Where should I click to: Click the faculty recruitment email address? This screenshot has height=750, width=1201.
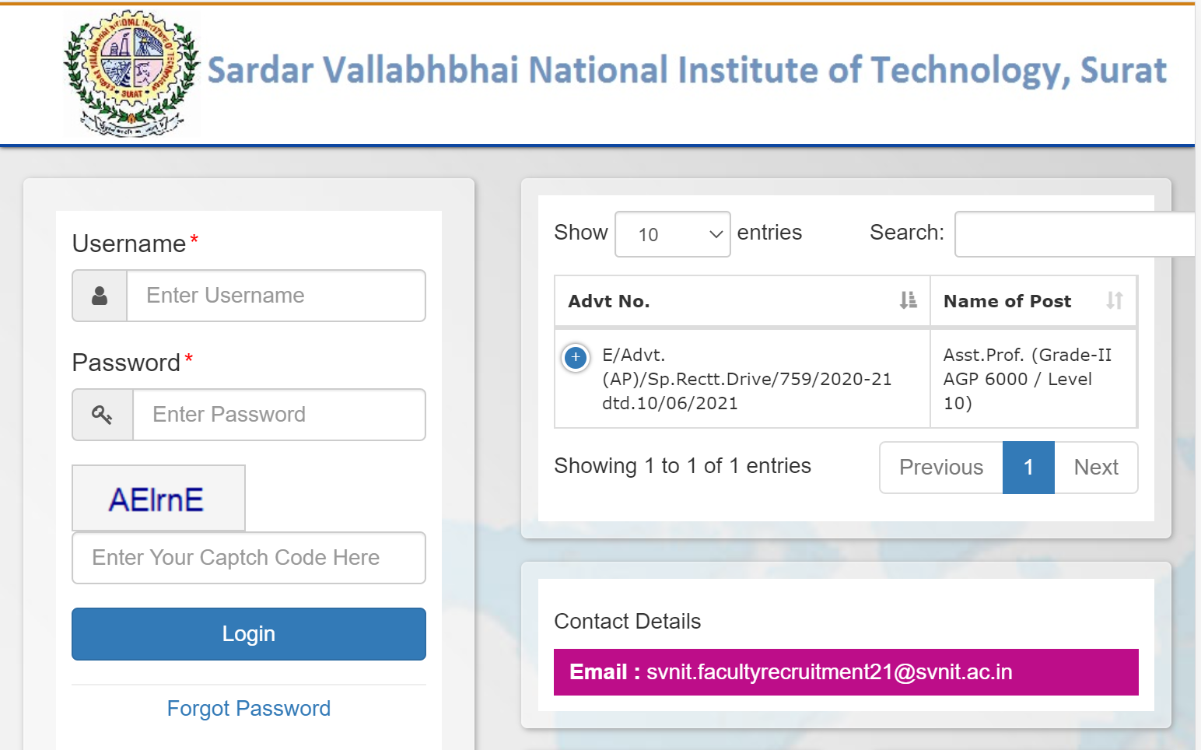(x=828, y=672)
